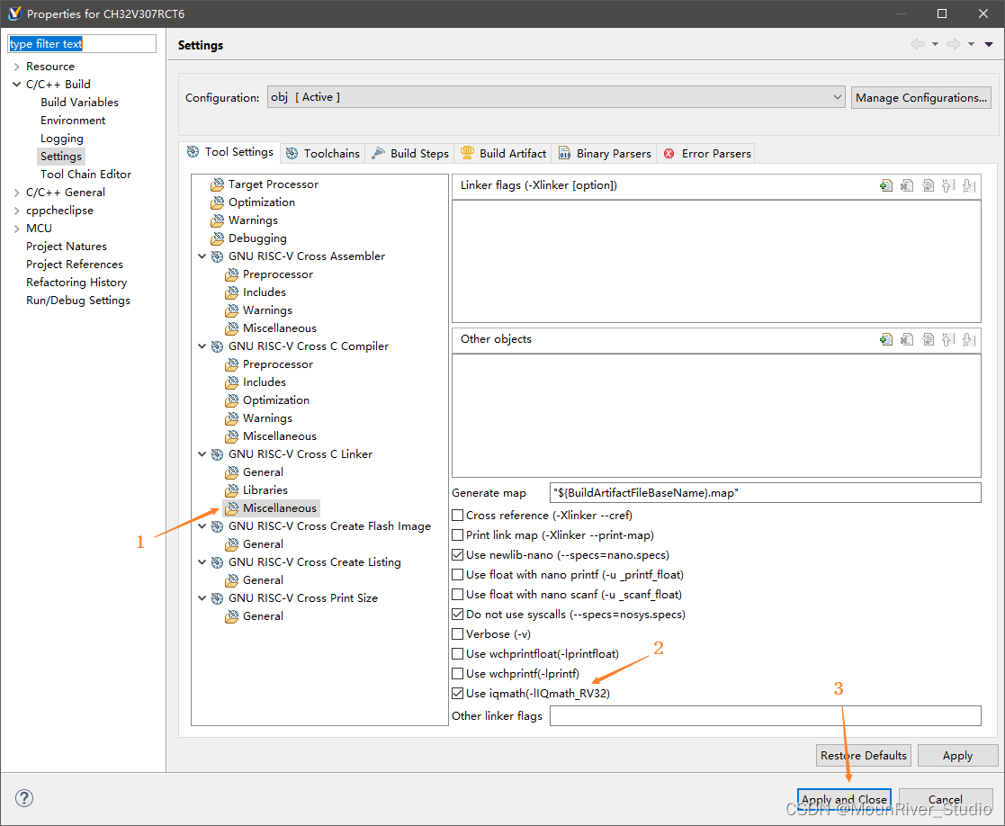Toggle Cross reference checkbox
The width and height of the screenshot is (1005, 826).
coord(458,516)
